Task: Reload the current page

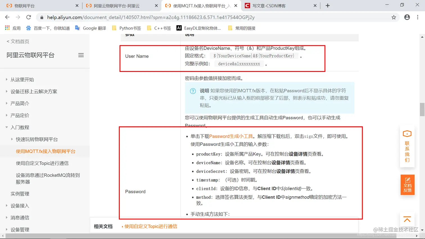Action: [x=29, y=17]
